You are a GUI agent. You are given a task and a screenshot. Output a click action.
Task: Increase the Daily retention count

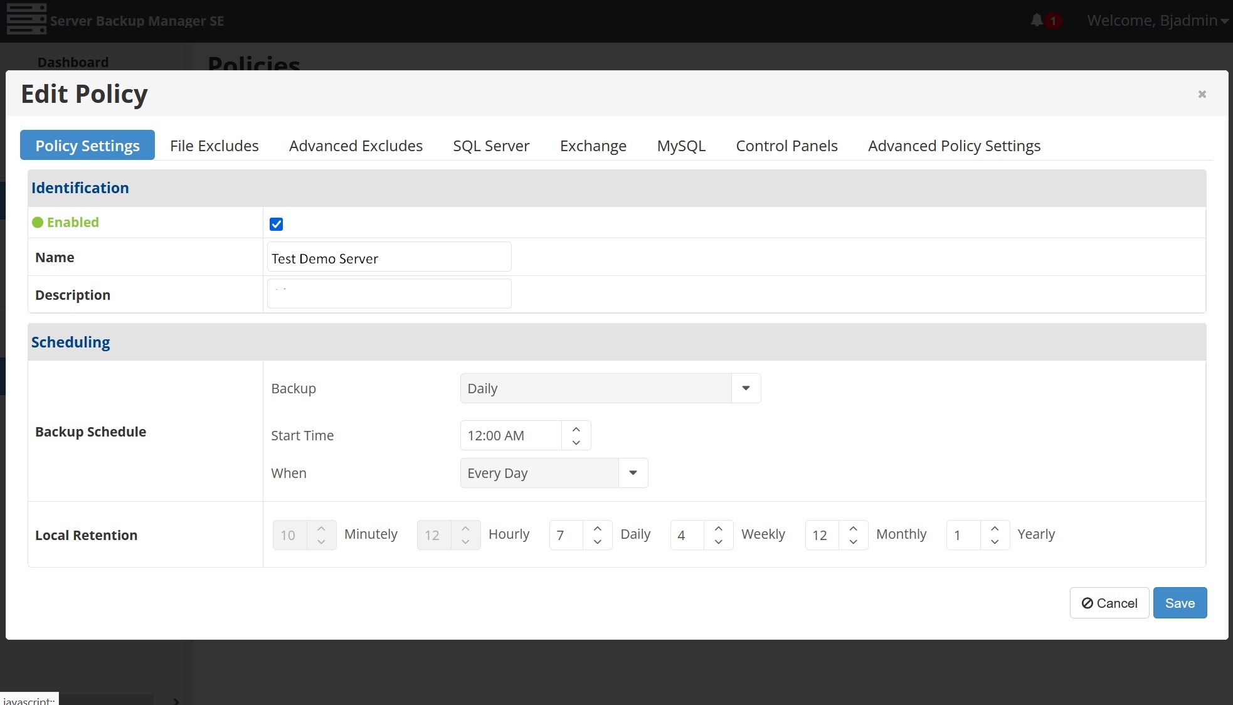pos(598,529)
